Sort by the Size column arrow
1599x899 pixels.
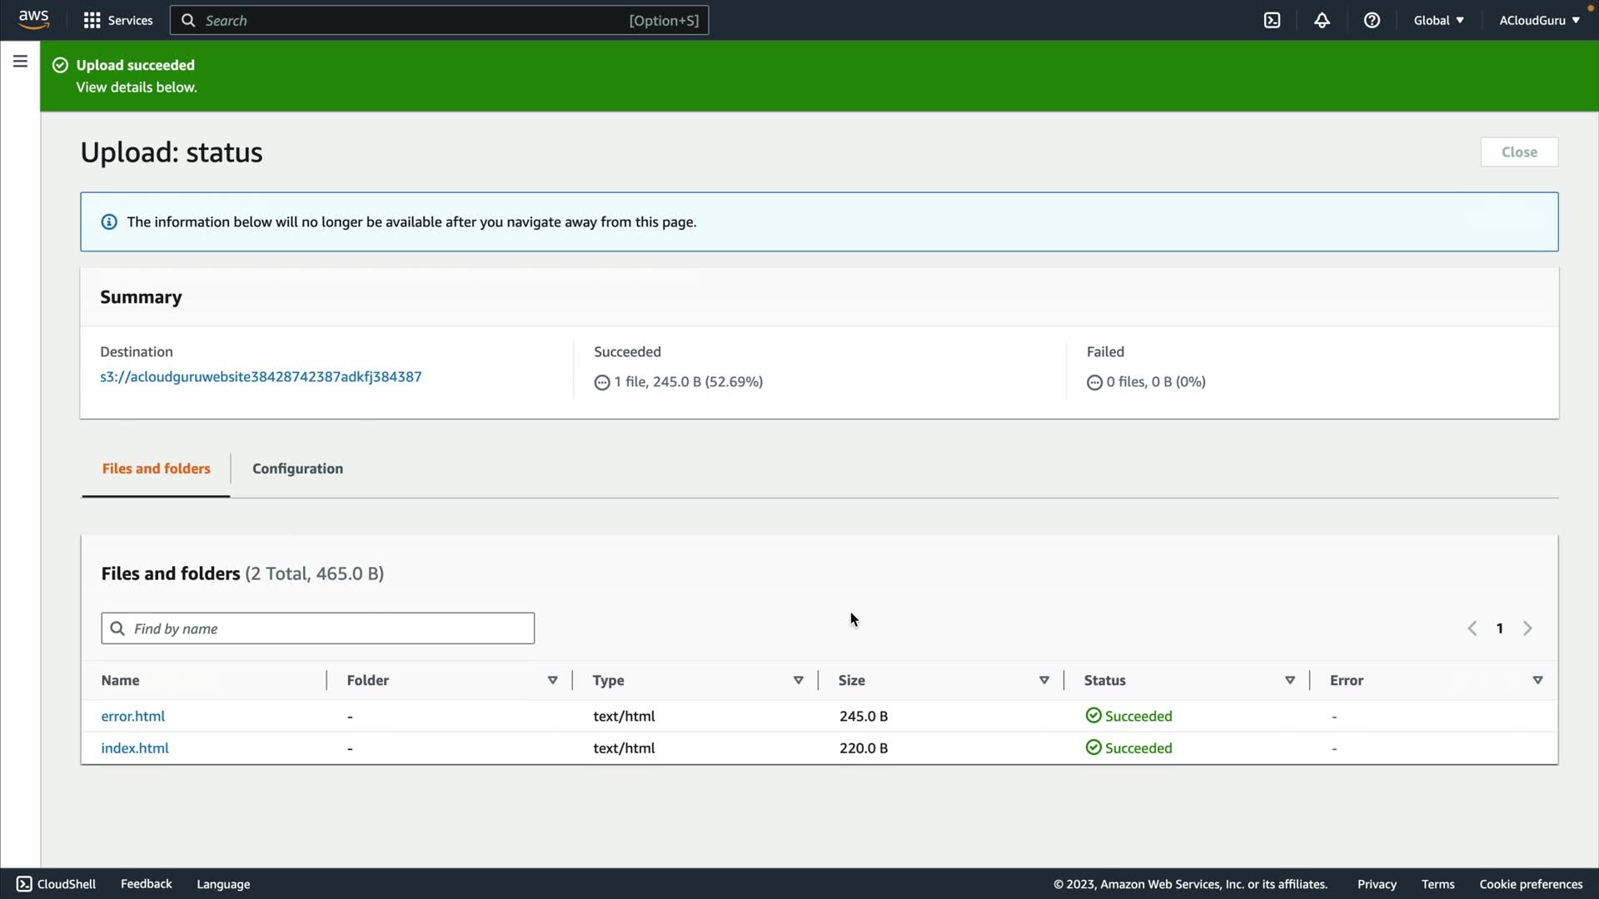pos(1044,680)
